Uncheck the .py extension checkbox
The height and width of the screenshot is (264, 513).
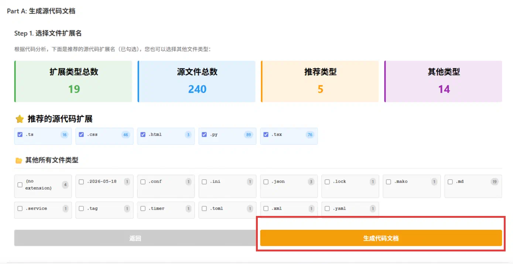click(204, 135)
